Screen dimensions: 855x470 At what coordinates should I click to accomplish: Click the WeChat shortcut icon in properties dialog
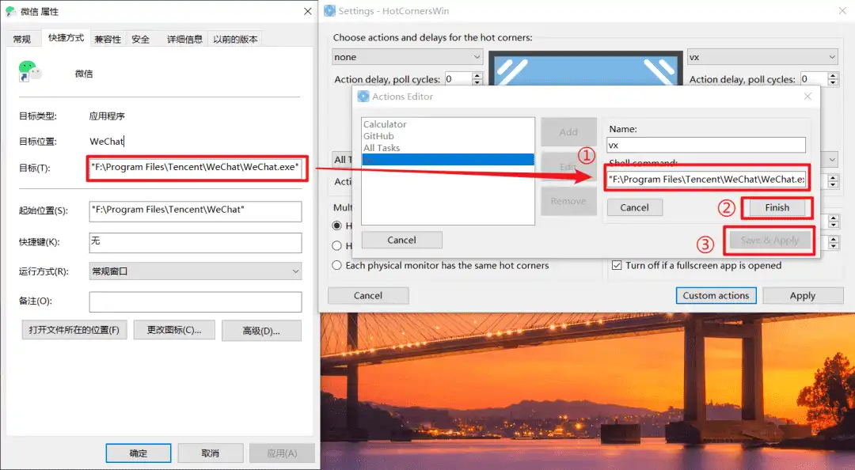[x=30, y=71]
